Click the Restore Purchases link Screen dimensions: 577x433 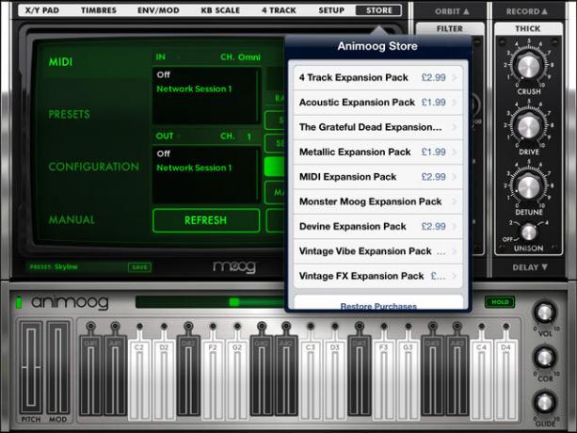tap(378, 306)
